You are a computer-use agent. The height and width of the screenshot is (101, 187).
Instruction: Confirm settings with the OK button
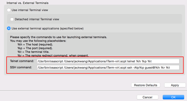[173, 97]
